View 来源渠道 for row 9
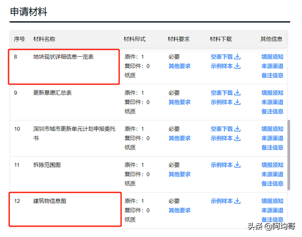 pos(272,102)
